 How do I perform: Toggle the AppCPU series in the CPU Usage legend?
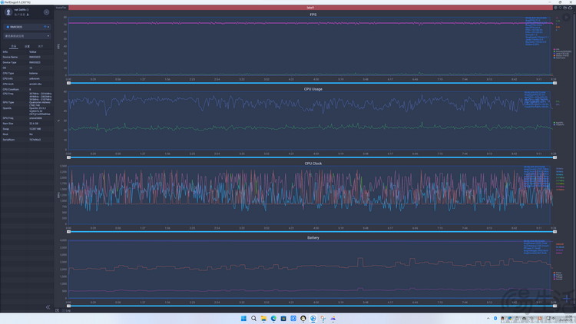pyautogui.click(x=558, y=123)
